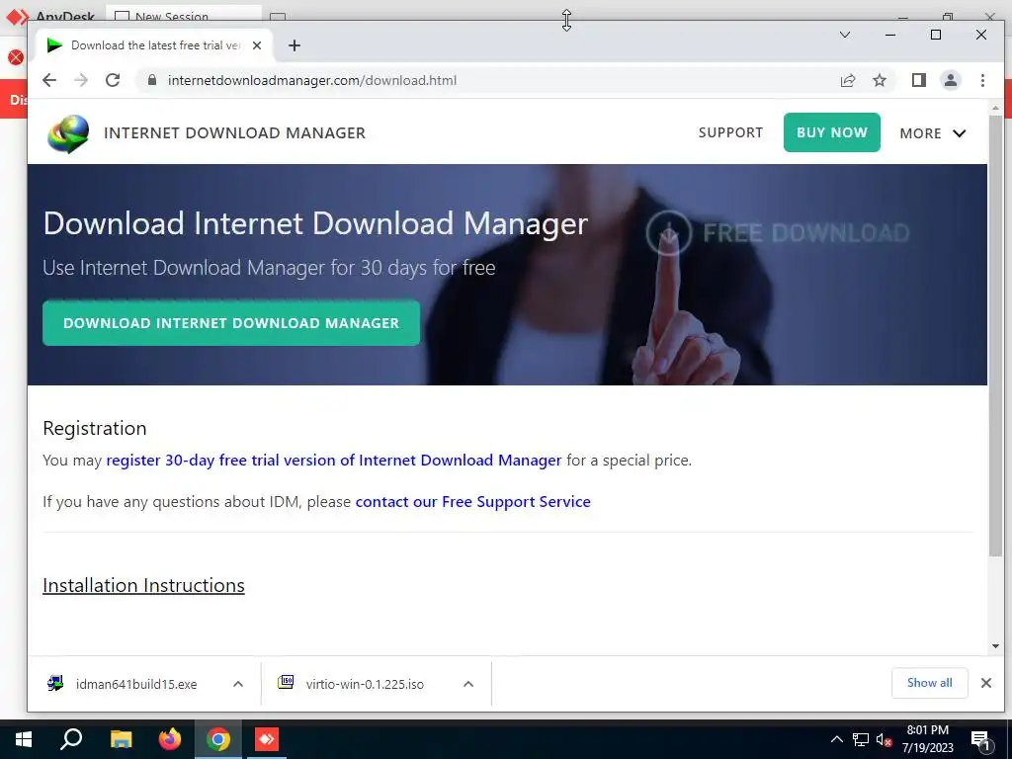Open the tab search chevron in Chrome title bar

(x=844, y=35)
